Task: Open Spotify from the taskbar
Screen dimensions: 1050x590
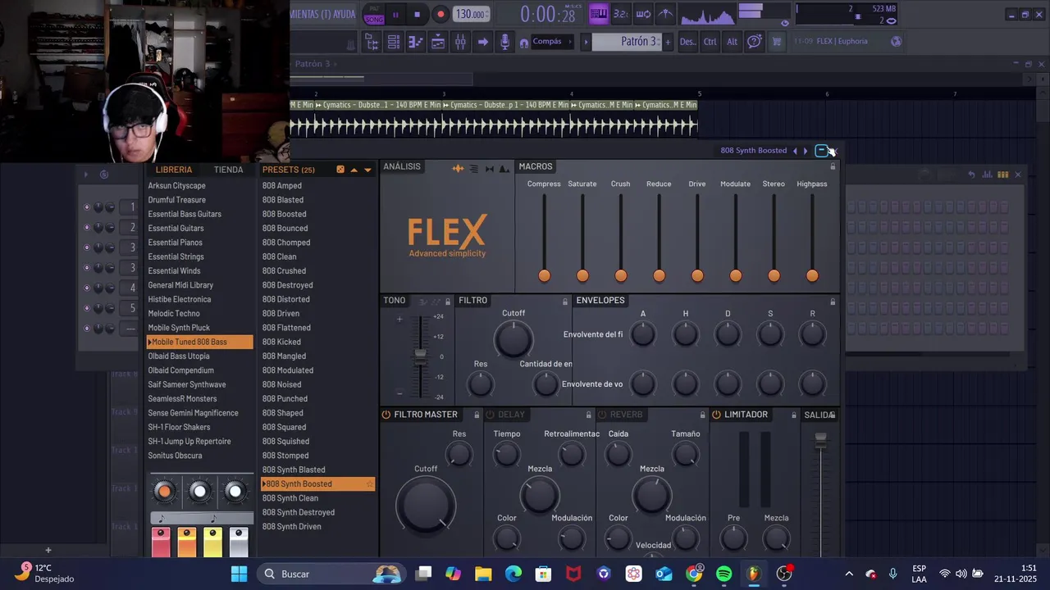Action: pos(724,574)
